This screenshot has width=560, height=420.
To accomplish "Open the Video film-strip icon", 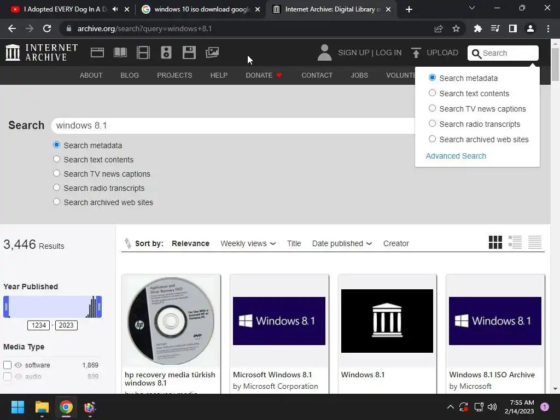I will (x=143, y=52).
